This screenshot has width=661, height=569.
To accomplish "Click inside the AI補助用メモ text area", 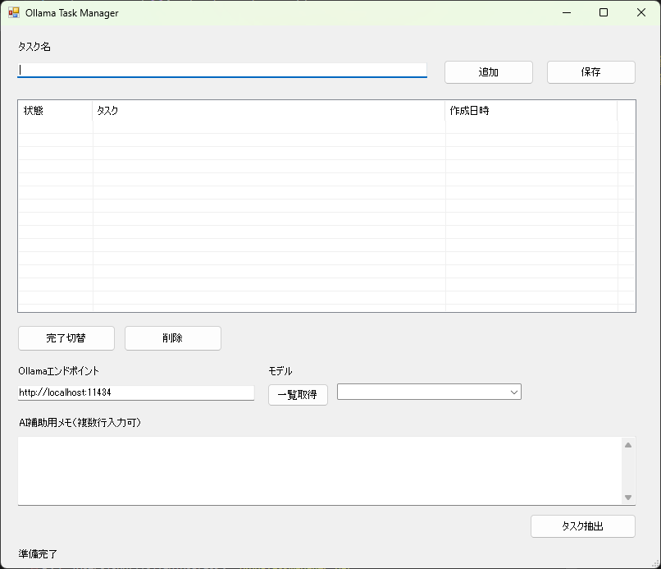I will (320, 470).
